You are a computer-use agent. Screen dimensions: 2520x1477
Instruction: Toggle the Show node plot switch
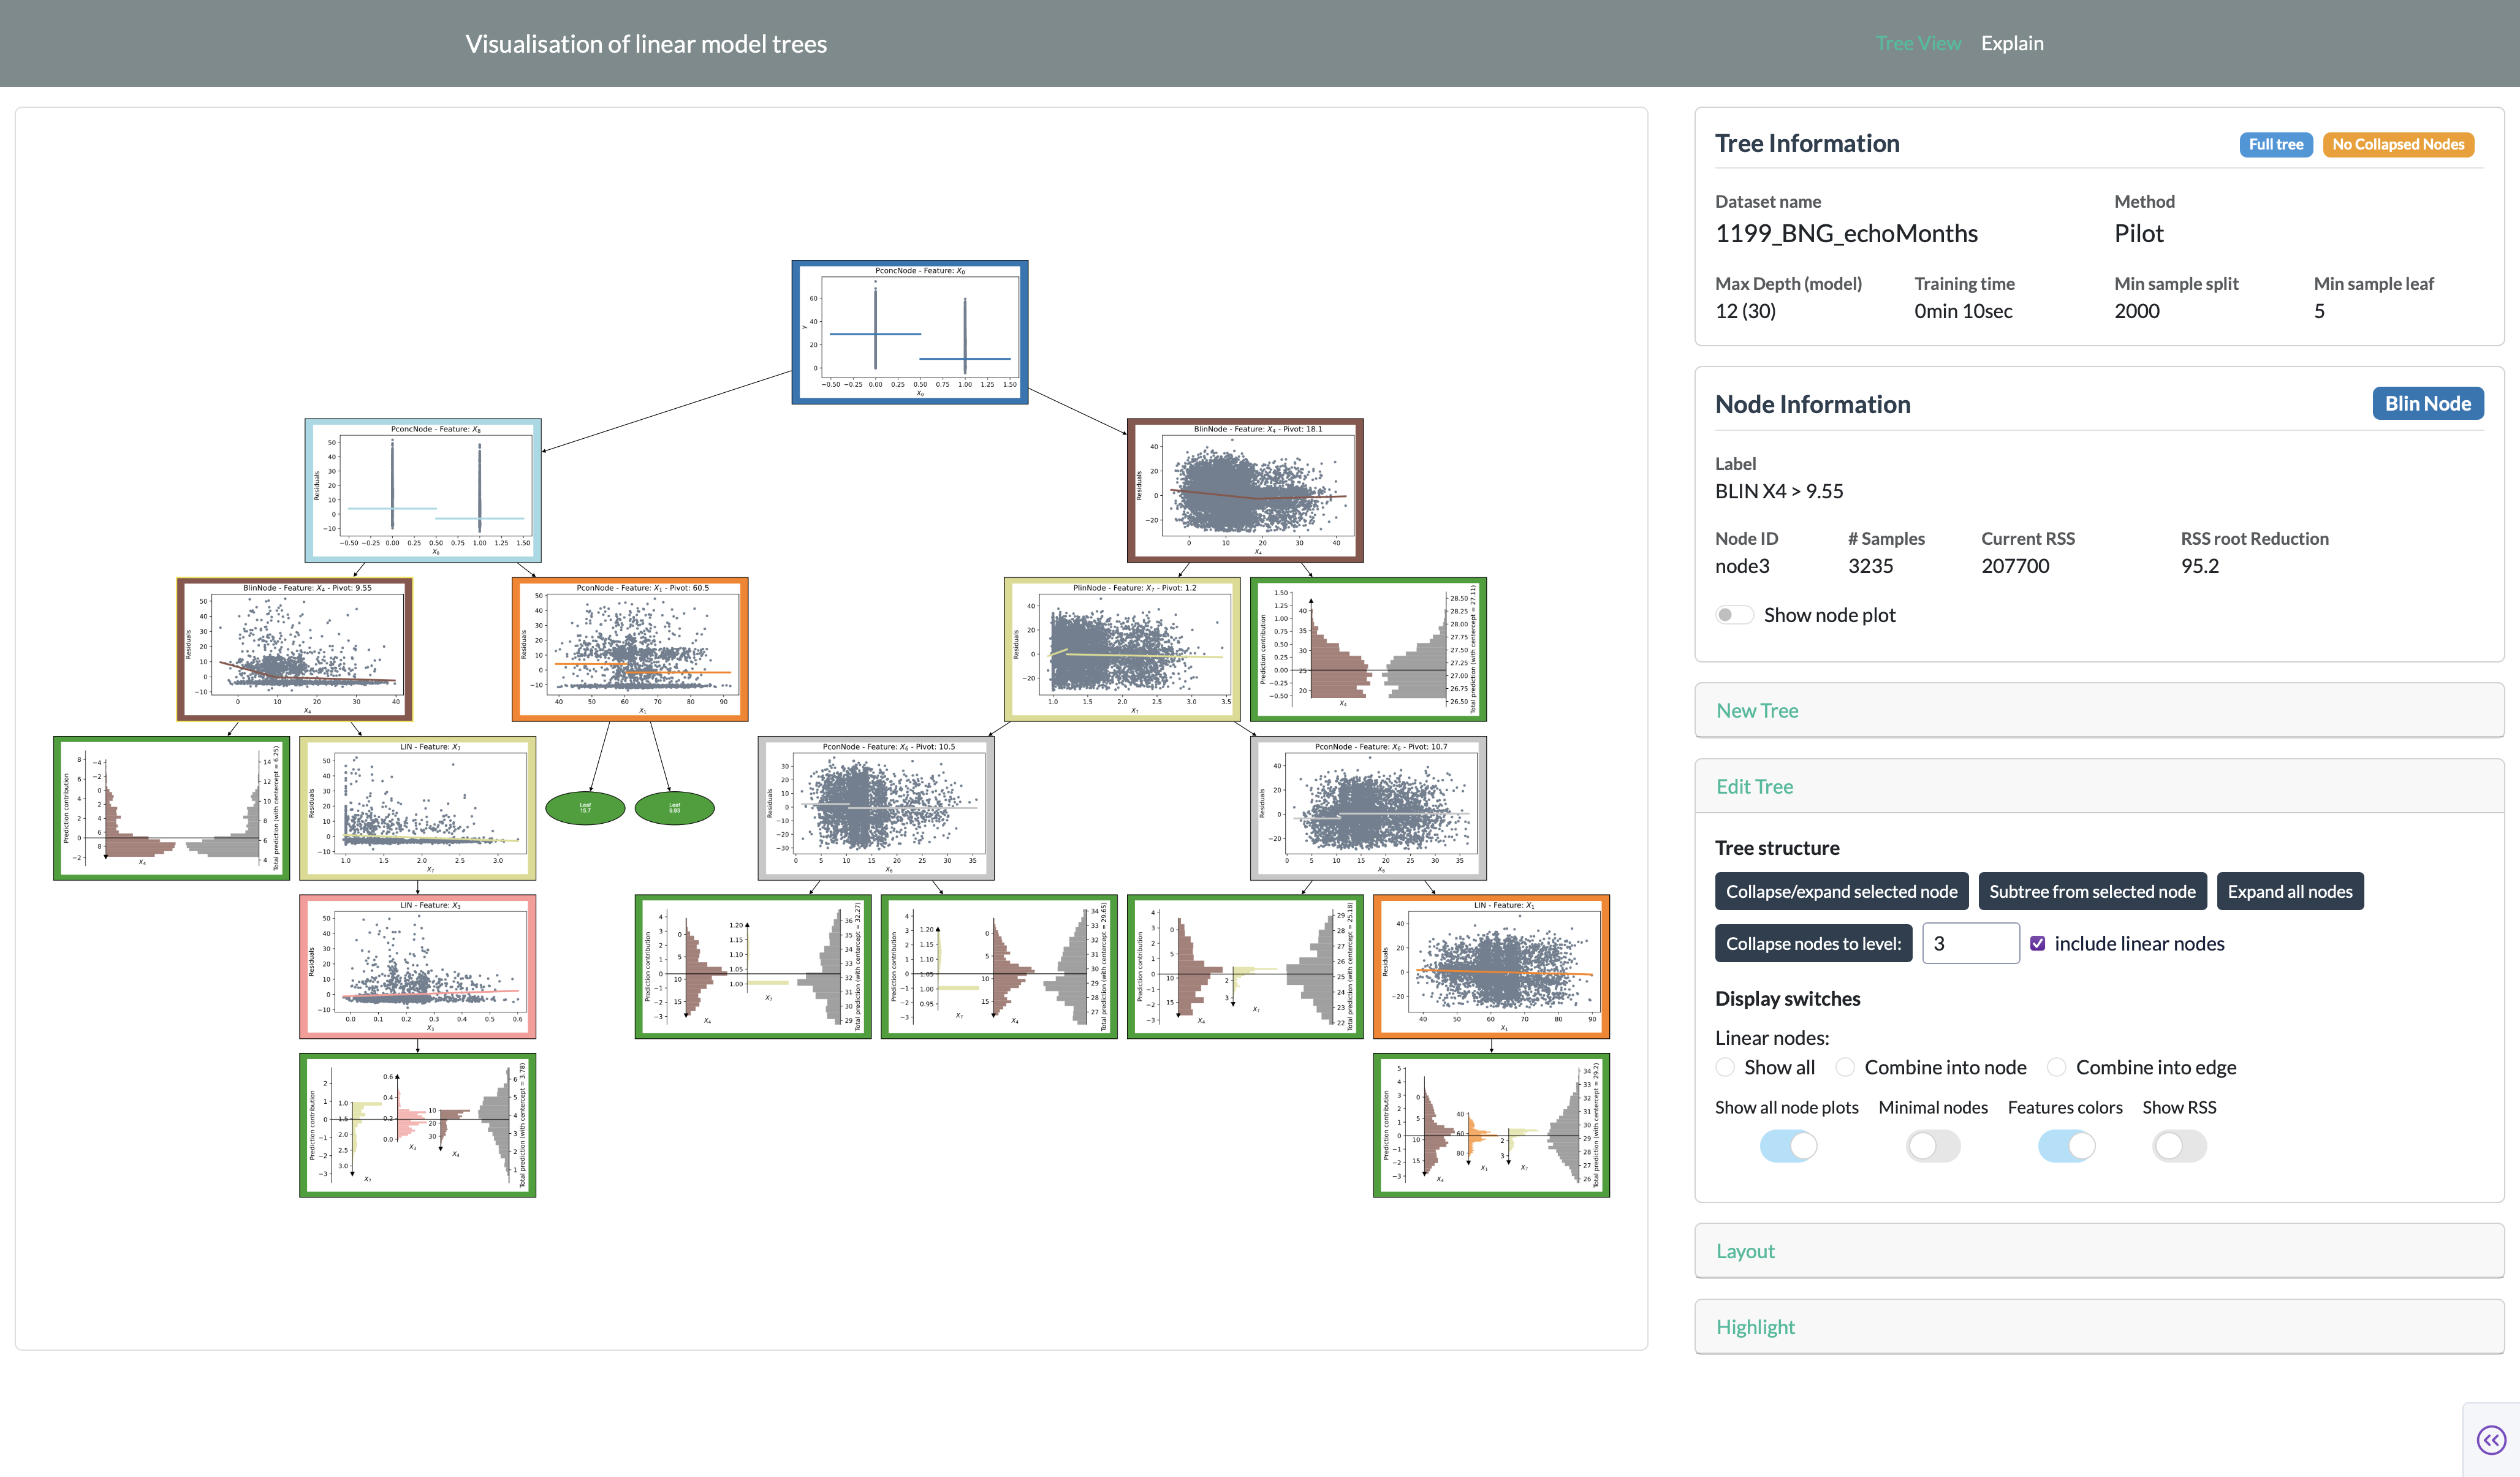[1734, 615]
